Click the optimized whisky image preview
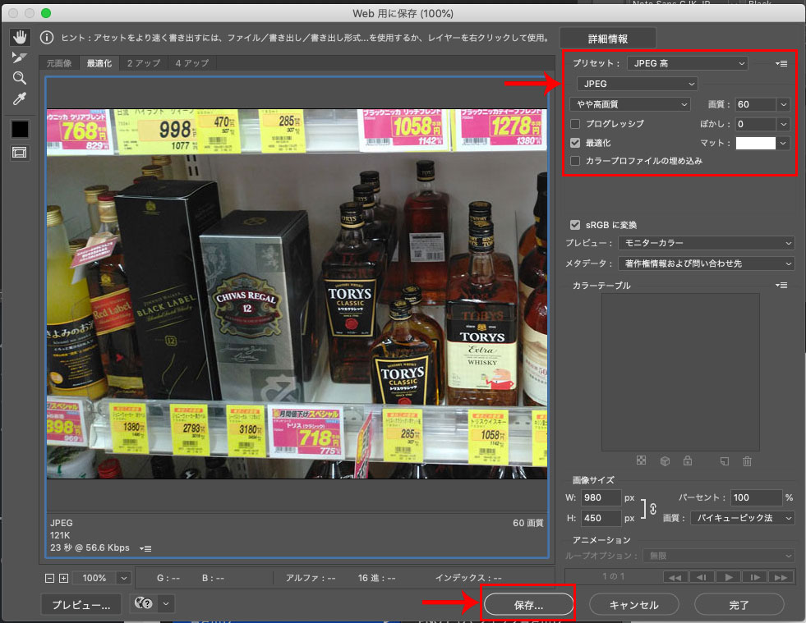 tap(297, 294)
